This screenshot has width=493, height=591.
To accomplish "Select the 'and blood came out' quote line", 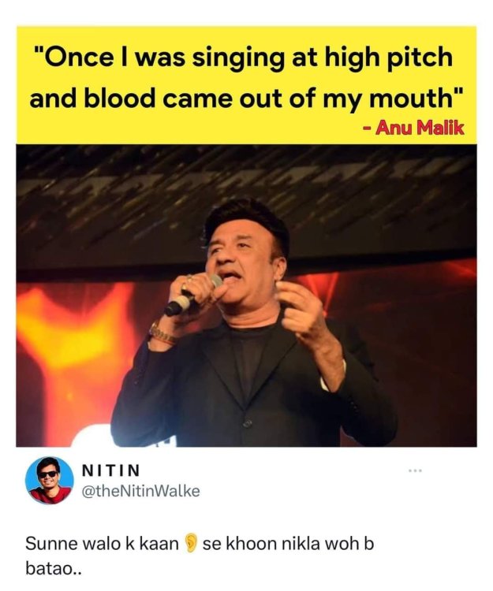I will 245,98.
